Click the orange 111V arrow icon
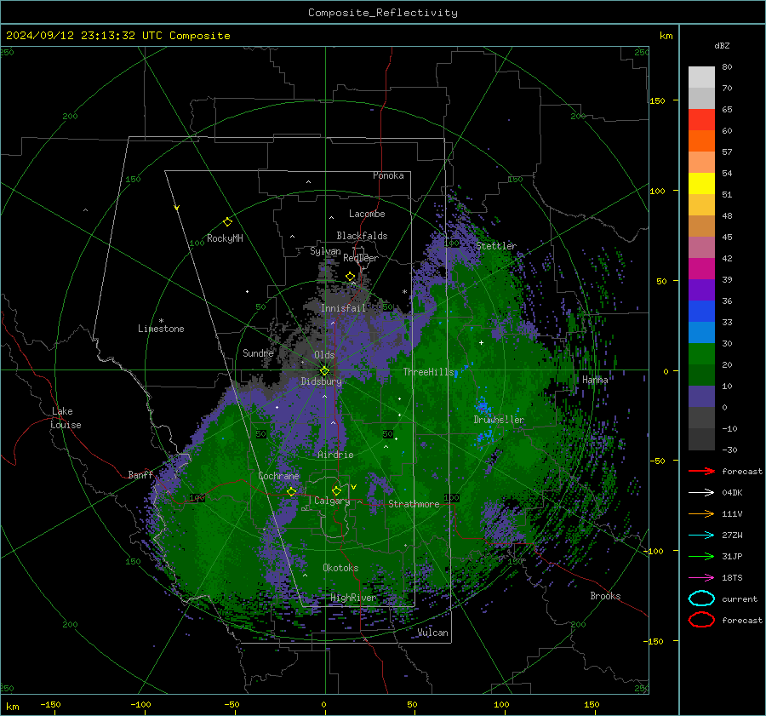This screenshot has width=766, height=716. click(701, 513)
